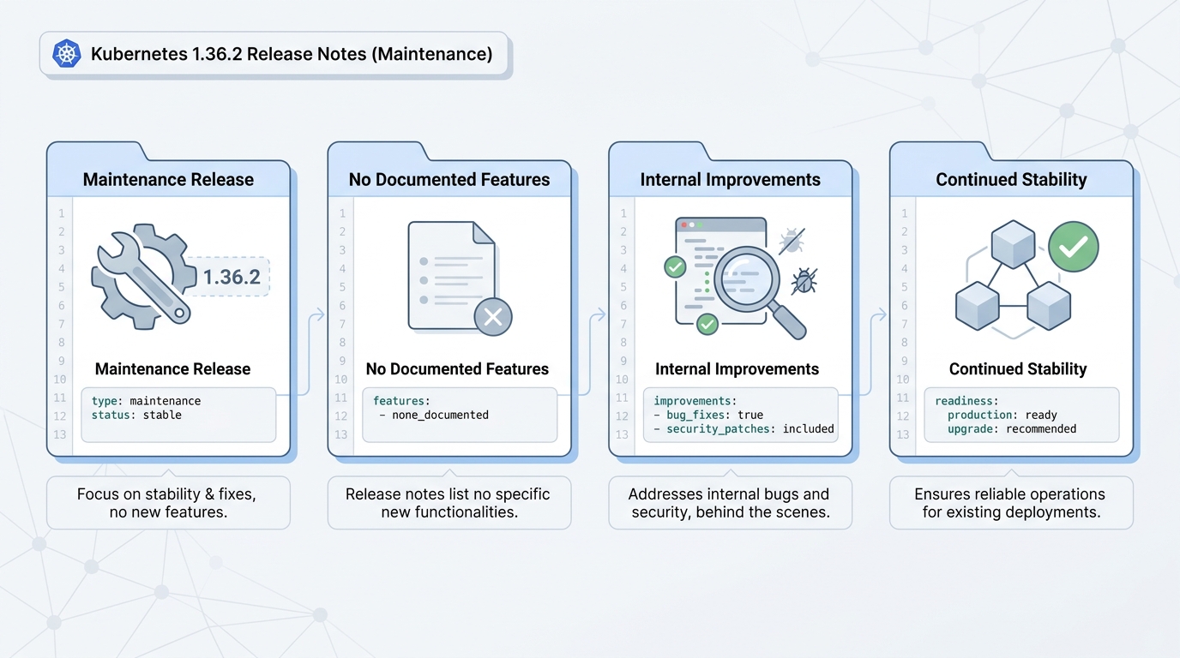Image resolution: width=1180 pixels, height=658 pixels.
Task: Select the Internal Improvements folder header
Action: [x=731, y=179]
